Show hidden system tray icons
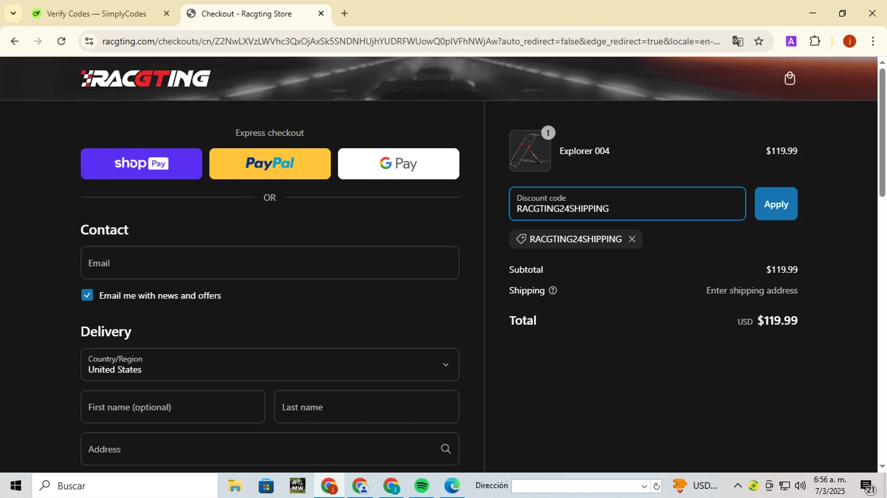This screenshot has height=498, width=887. click(737, 486)
